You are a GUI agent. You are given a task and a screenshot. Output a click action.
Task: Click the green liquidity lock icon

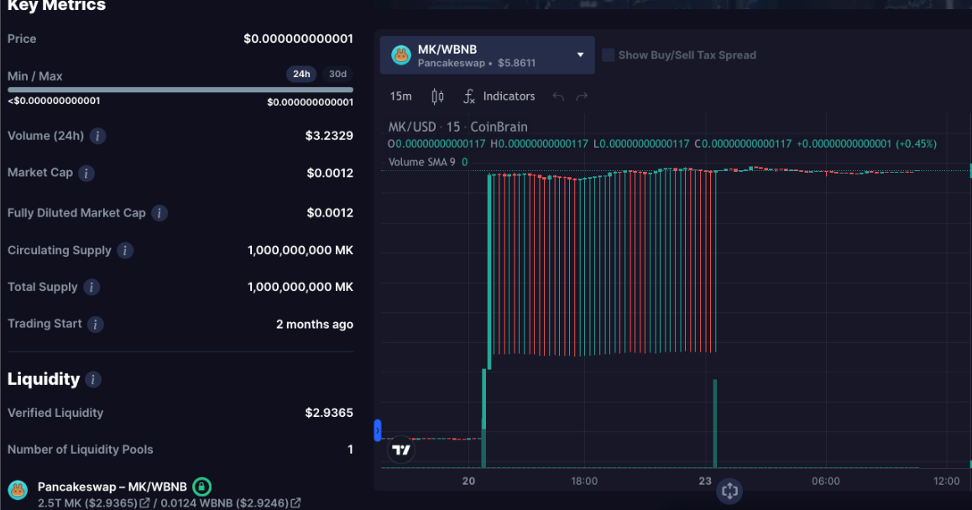[x=201, y=487]
